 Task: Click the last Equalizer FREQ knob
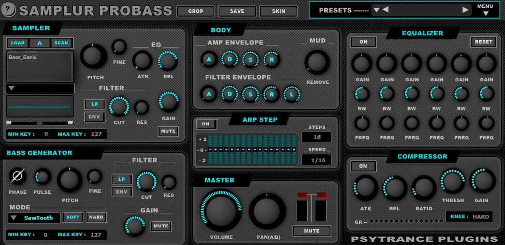486,123
